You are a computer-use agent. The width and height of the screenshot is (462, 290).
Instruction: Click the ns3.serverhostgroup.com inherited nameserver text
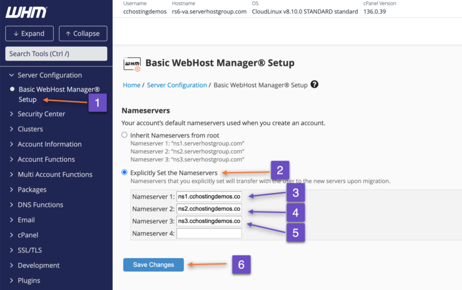click(208, 159)
